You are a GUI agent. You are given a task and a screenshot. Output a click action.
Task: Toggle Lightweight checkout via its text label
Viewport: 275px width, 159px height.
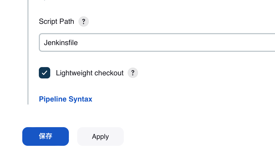(x=90, y=73)
